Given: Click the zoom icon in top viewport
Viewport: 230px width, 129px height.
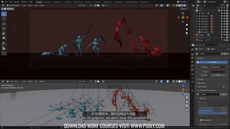Looking at the screenshot, I should tap(187, 25).
